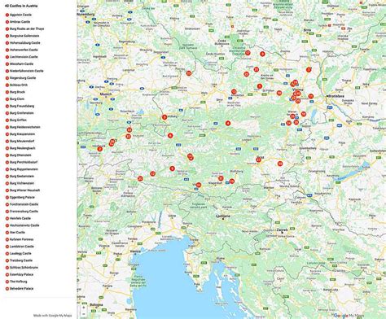Select Esterházy Palace in the list
This screenshot has height=319, width=386.
pos(22,275)
